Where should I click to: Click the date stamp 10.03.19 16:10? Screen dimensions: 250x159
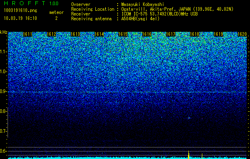point(20,18)
